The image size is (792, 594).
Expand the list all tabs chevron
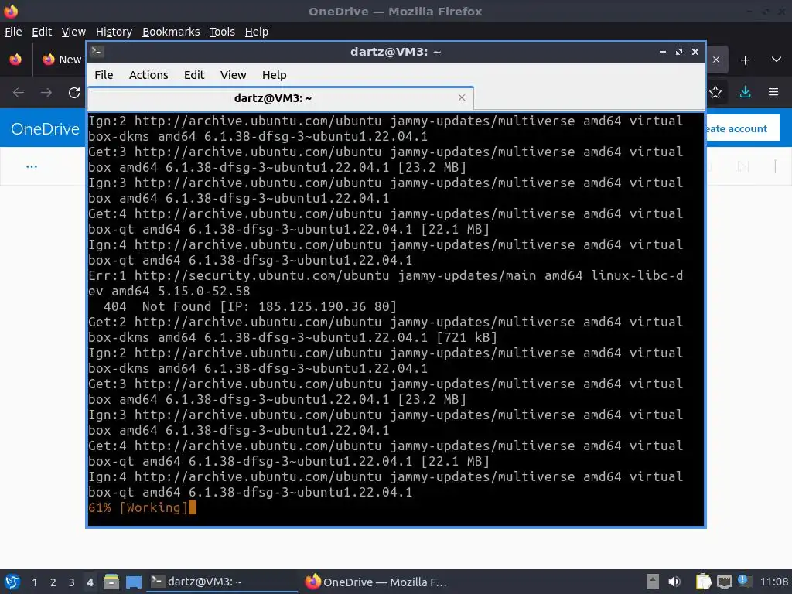pyautogui.click(x=777, y=60)
